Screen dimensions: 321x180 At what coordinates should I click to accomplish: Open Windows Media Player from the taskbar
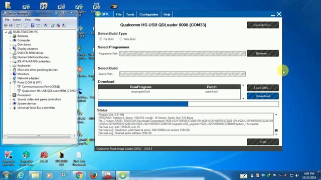pos(49,175)
